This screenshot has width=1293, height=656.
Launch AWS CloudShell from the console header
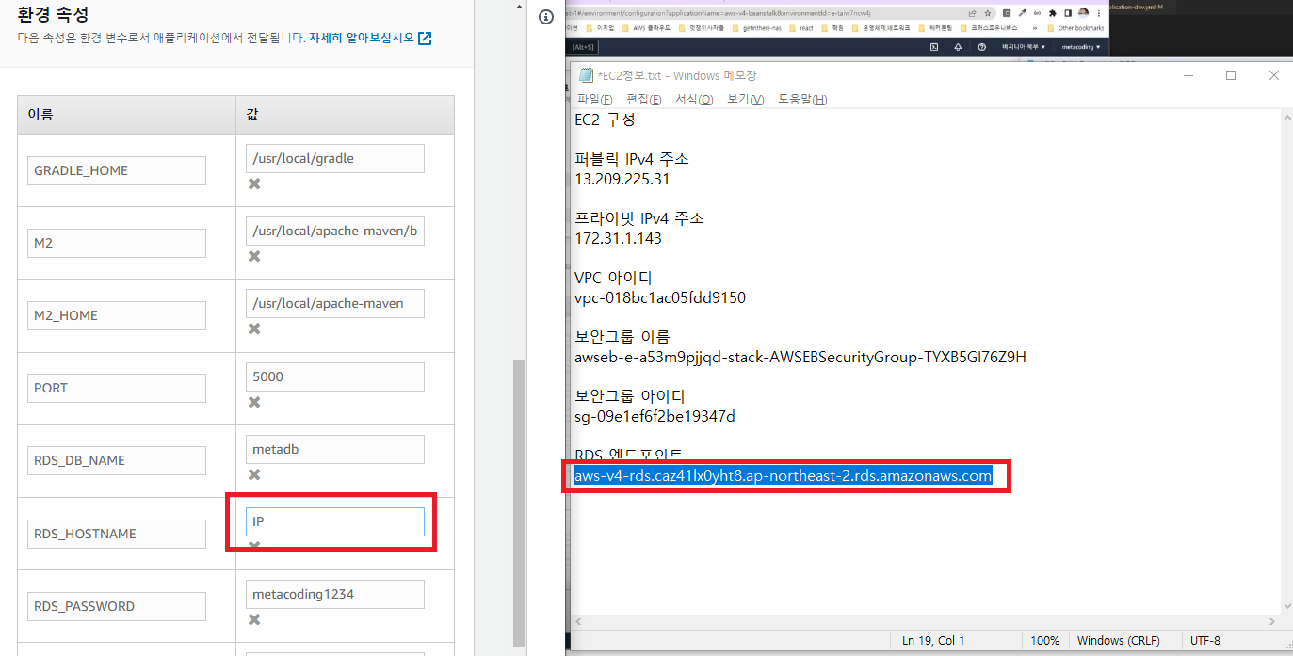click(933, 46)
